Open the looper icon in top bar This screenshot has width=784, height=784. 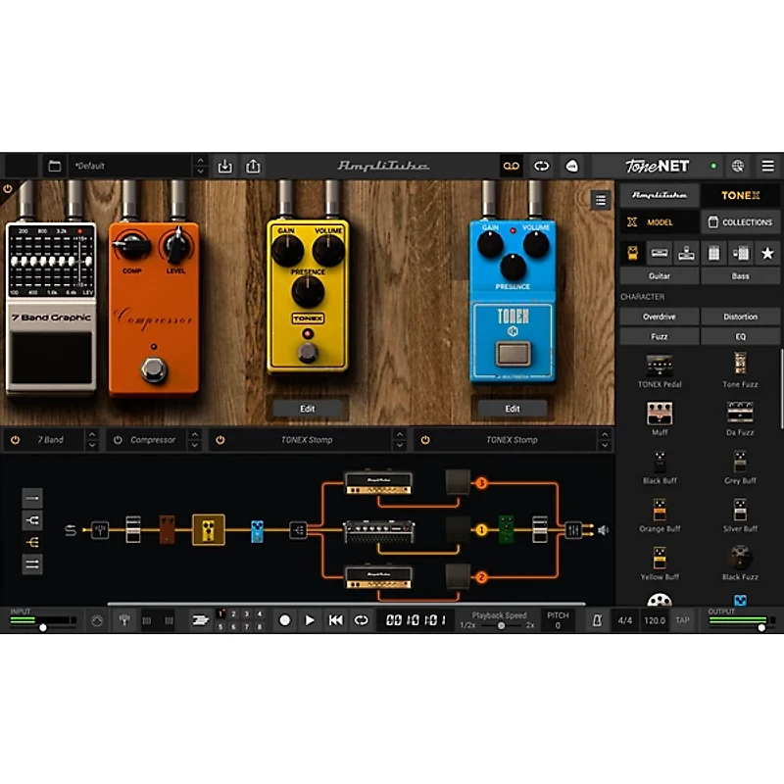[542, 166]
